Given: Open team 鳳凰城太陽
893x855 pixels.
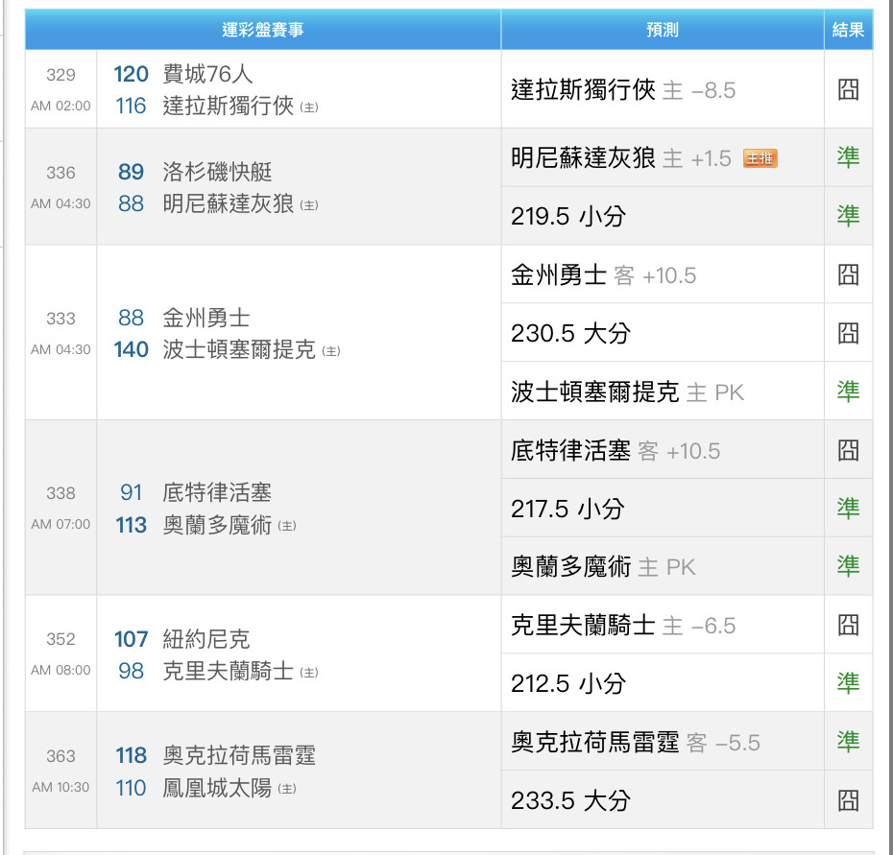Looking at the screenshot, I should [218, 788].
